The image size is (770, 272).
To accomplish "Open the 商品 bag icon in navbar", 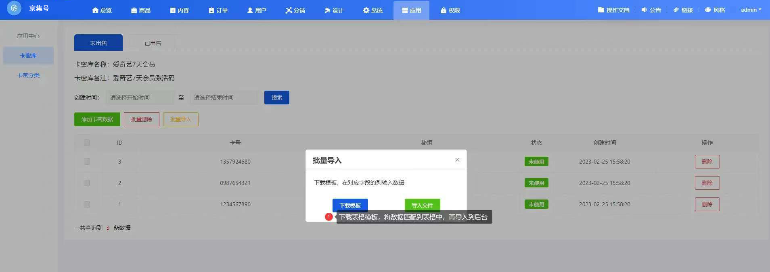I will point(134,10).
